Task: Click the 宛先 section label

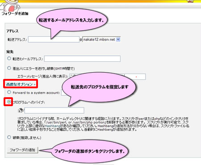Action: pos(10,52)
